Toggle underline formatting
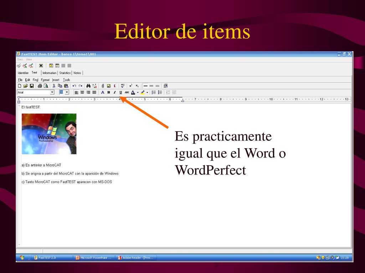Screen dimensions: 365x273 coord(120,92)
